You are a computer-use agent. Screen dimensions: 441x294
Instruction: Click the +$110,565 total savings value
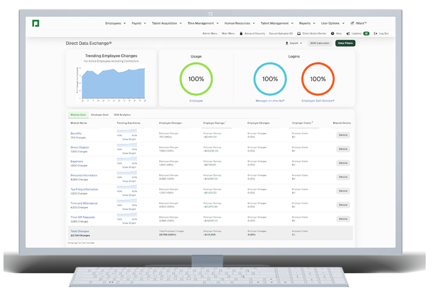pos(209,235)
